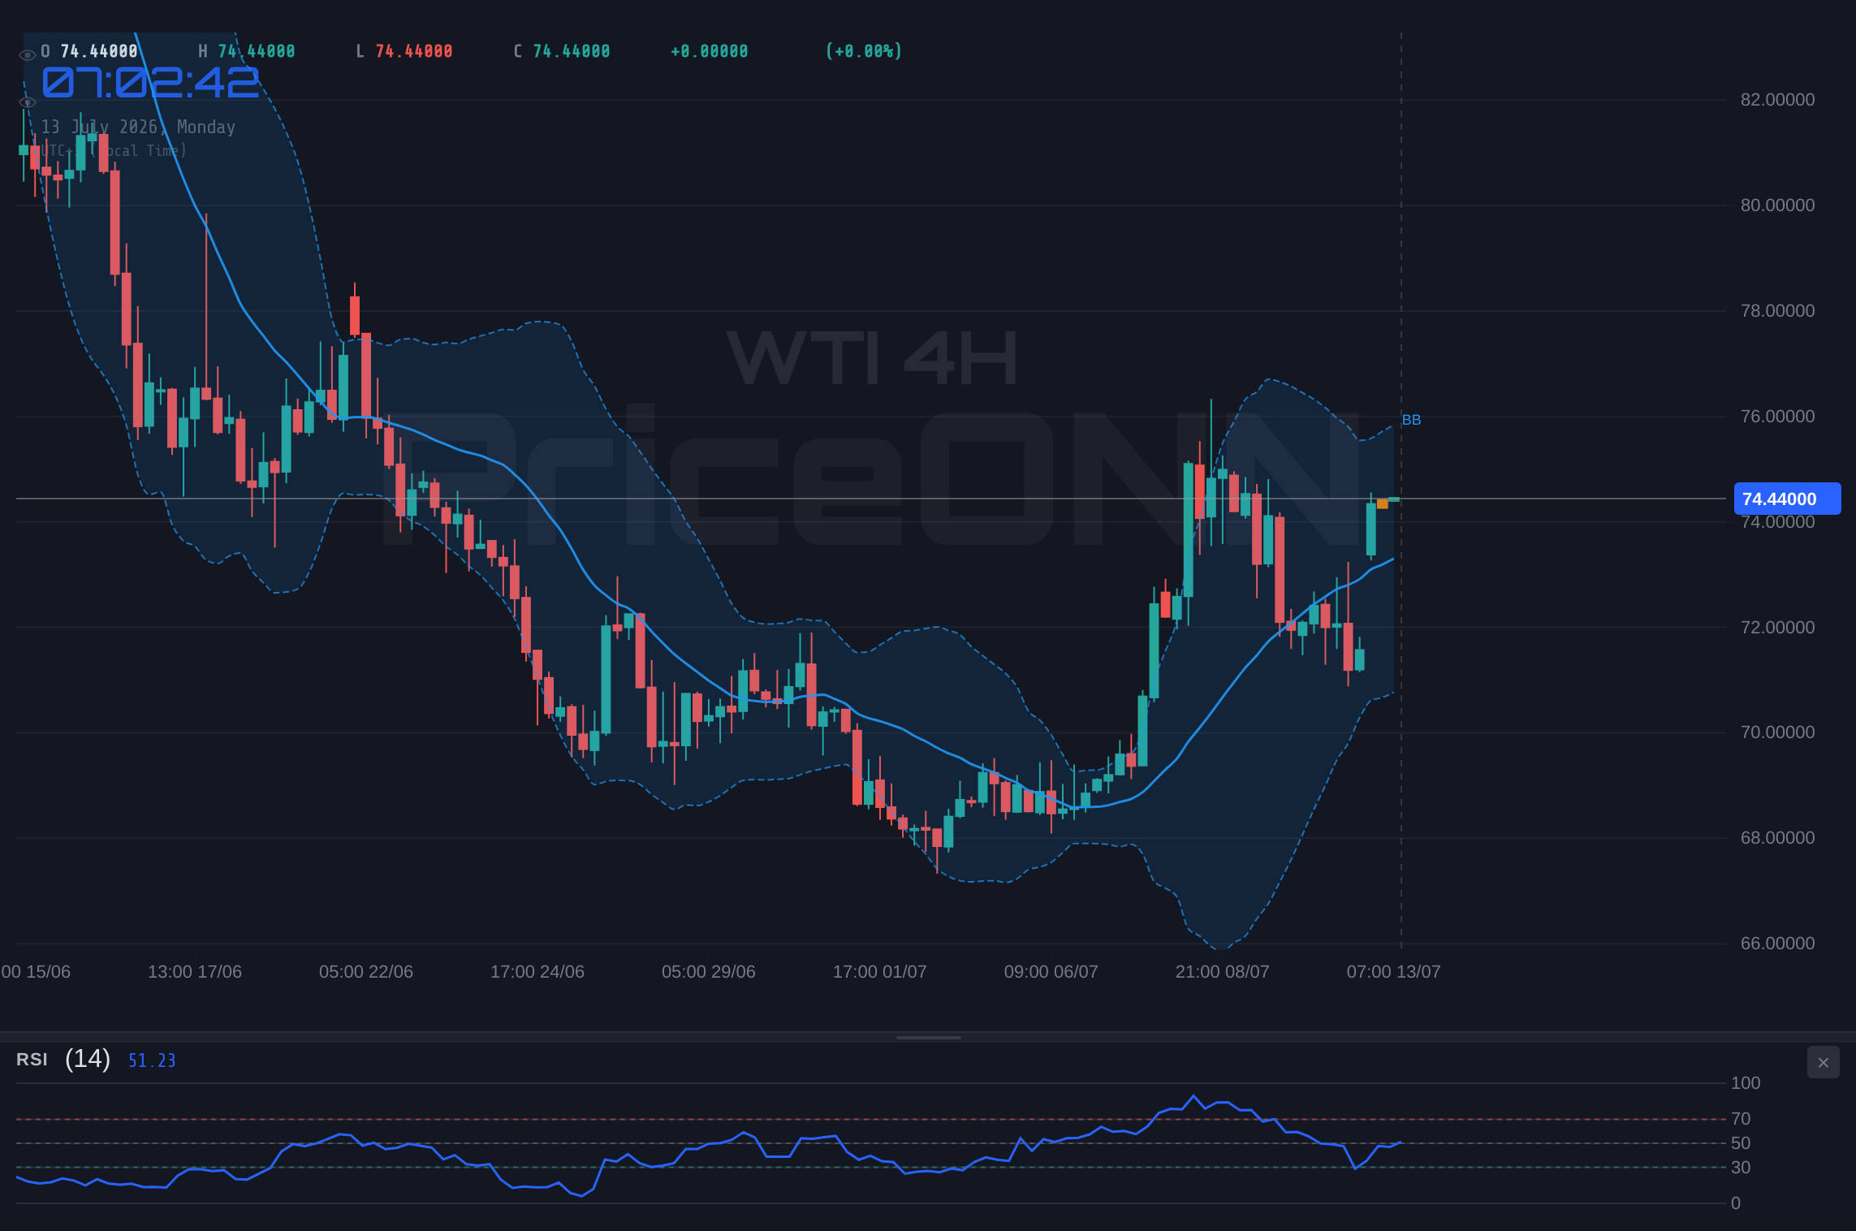Click the 13 July 2026, Monday date text
This screenshot has height=1231, width=1856.
[x=138, y=127]
